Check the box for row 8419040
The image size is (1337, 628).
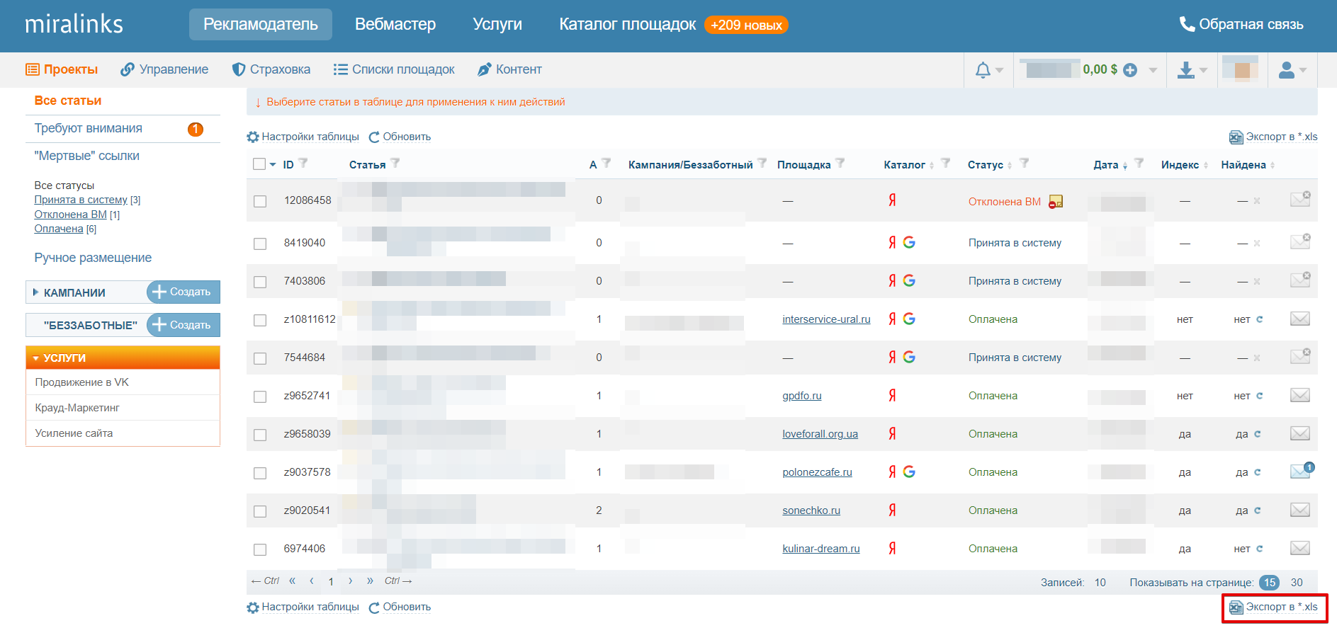(260, 244)
